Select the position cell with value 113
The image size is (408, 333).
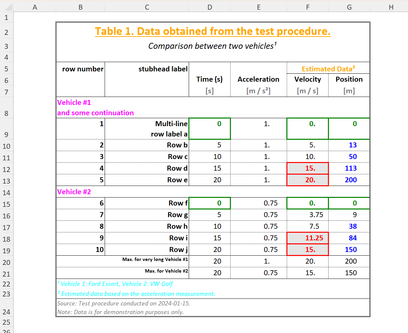349,168
